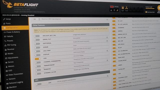Click the Presets sidebar icon
The image size is (160, 90).
(x=5, y=41)
